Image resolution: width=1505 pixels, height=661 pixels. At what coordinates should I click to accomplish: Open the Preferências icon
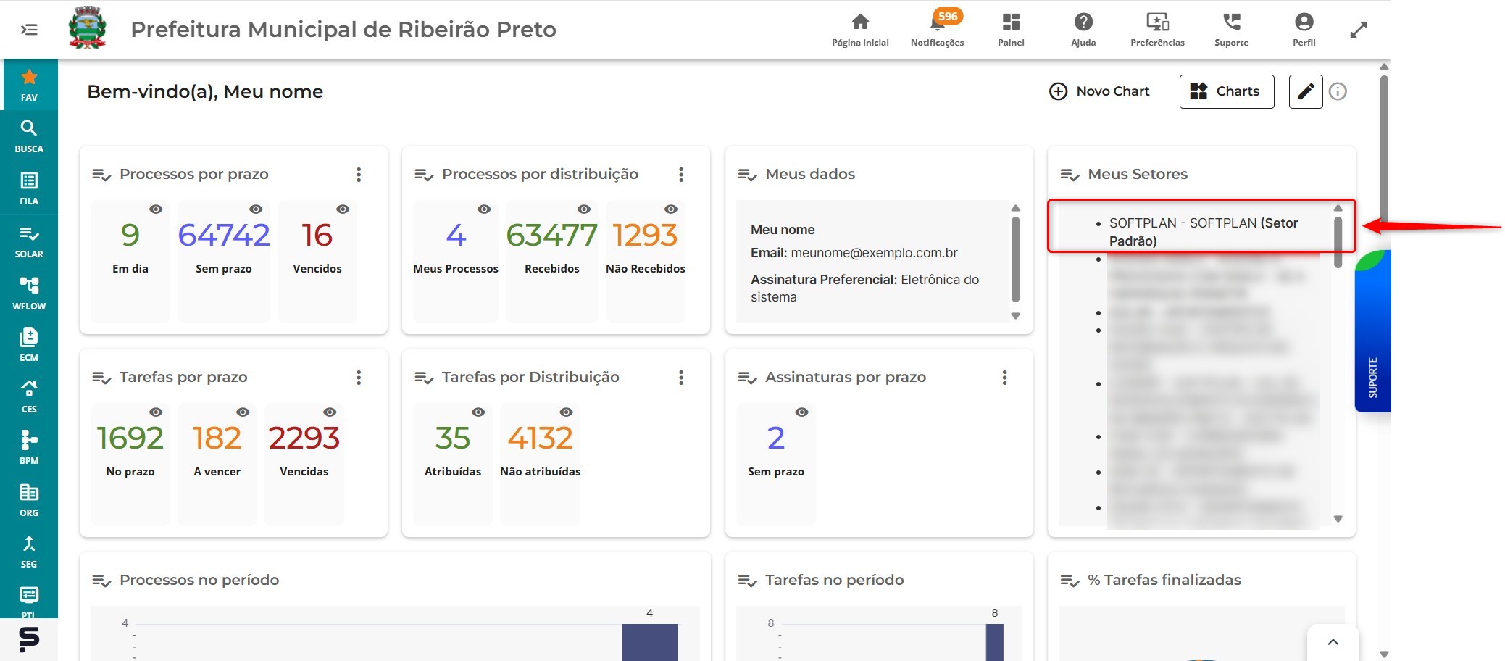click(1157, 22)
